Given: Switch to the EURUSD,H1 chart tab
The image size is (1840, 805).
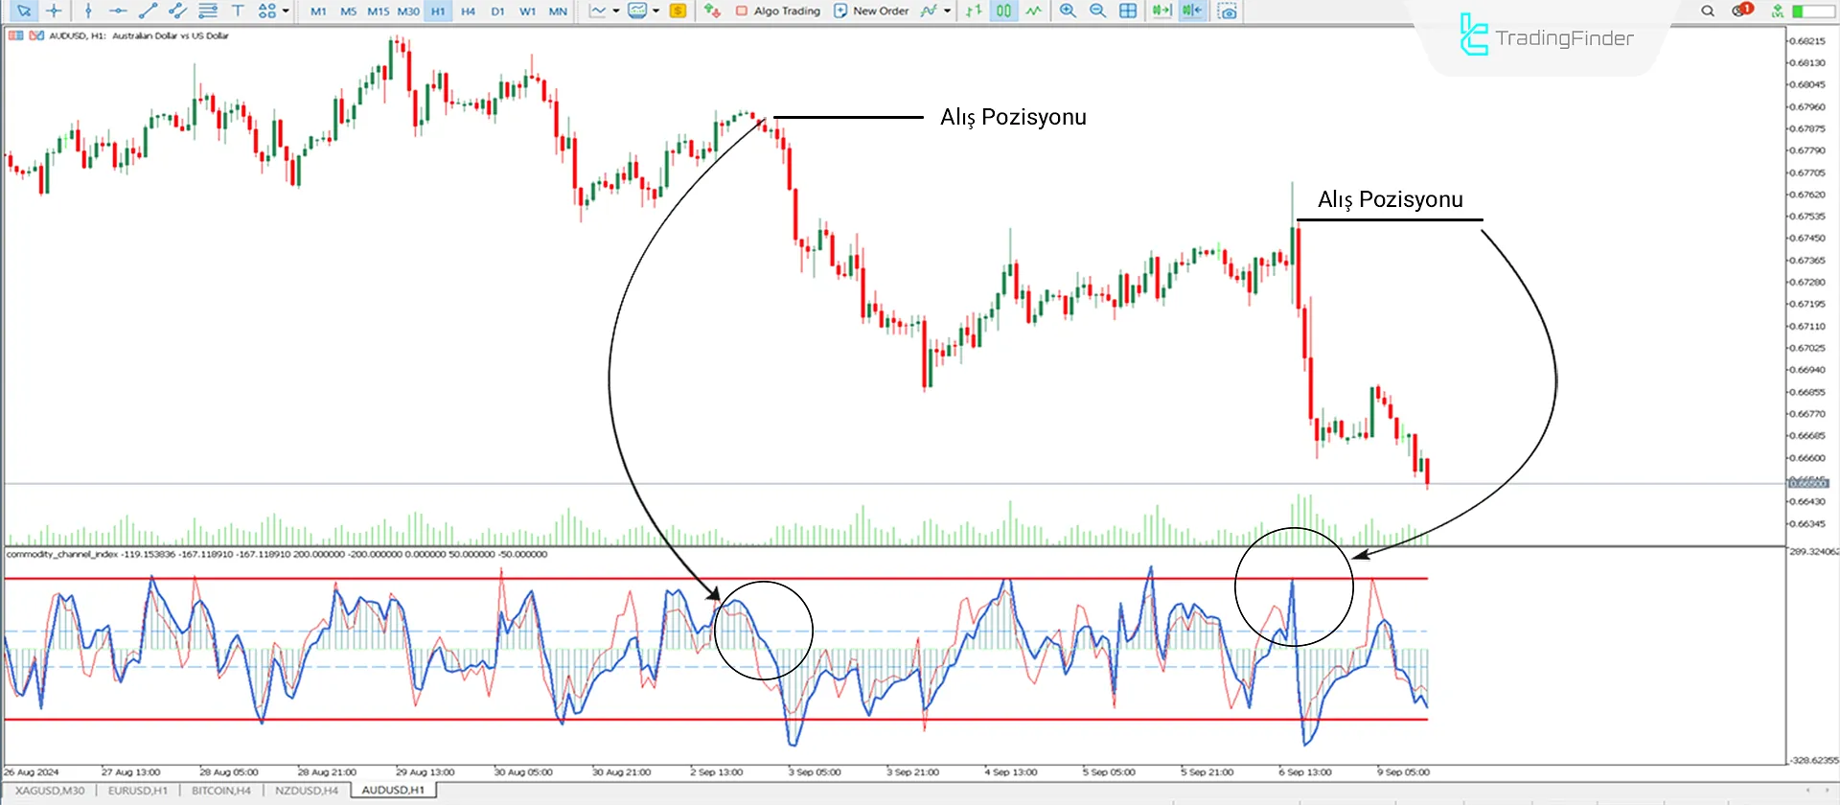Looking at the screenshot, I should 137,791.
